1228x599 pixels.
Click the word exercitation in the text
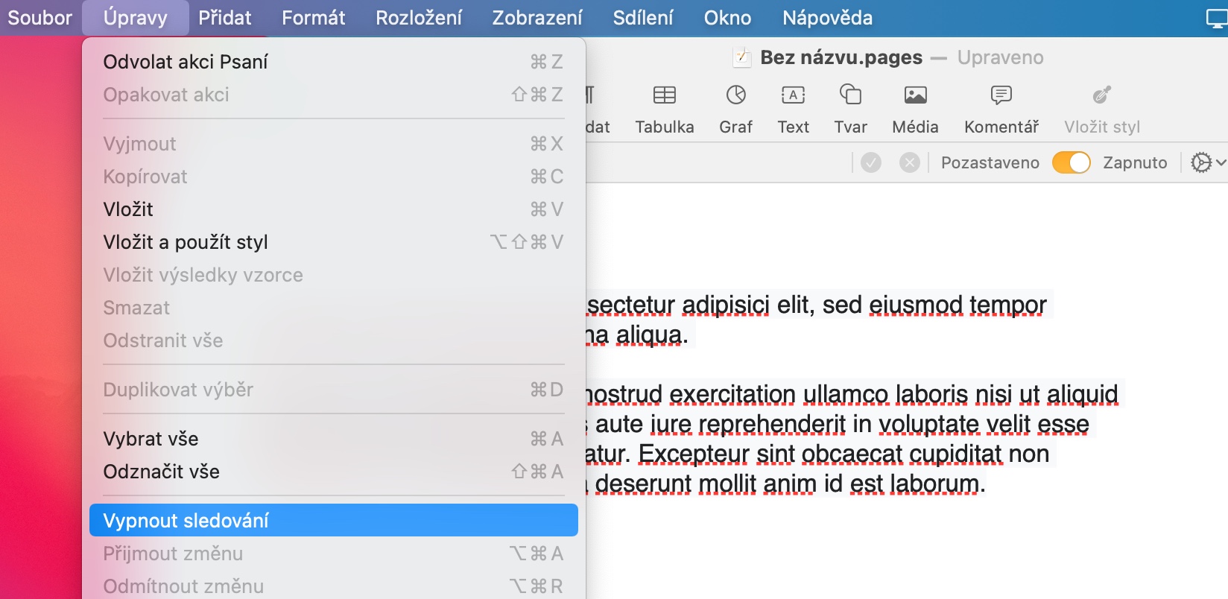point(732,394)
